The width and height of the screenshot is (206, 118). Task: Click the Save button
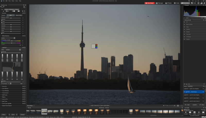tap(4, 115)
